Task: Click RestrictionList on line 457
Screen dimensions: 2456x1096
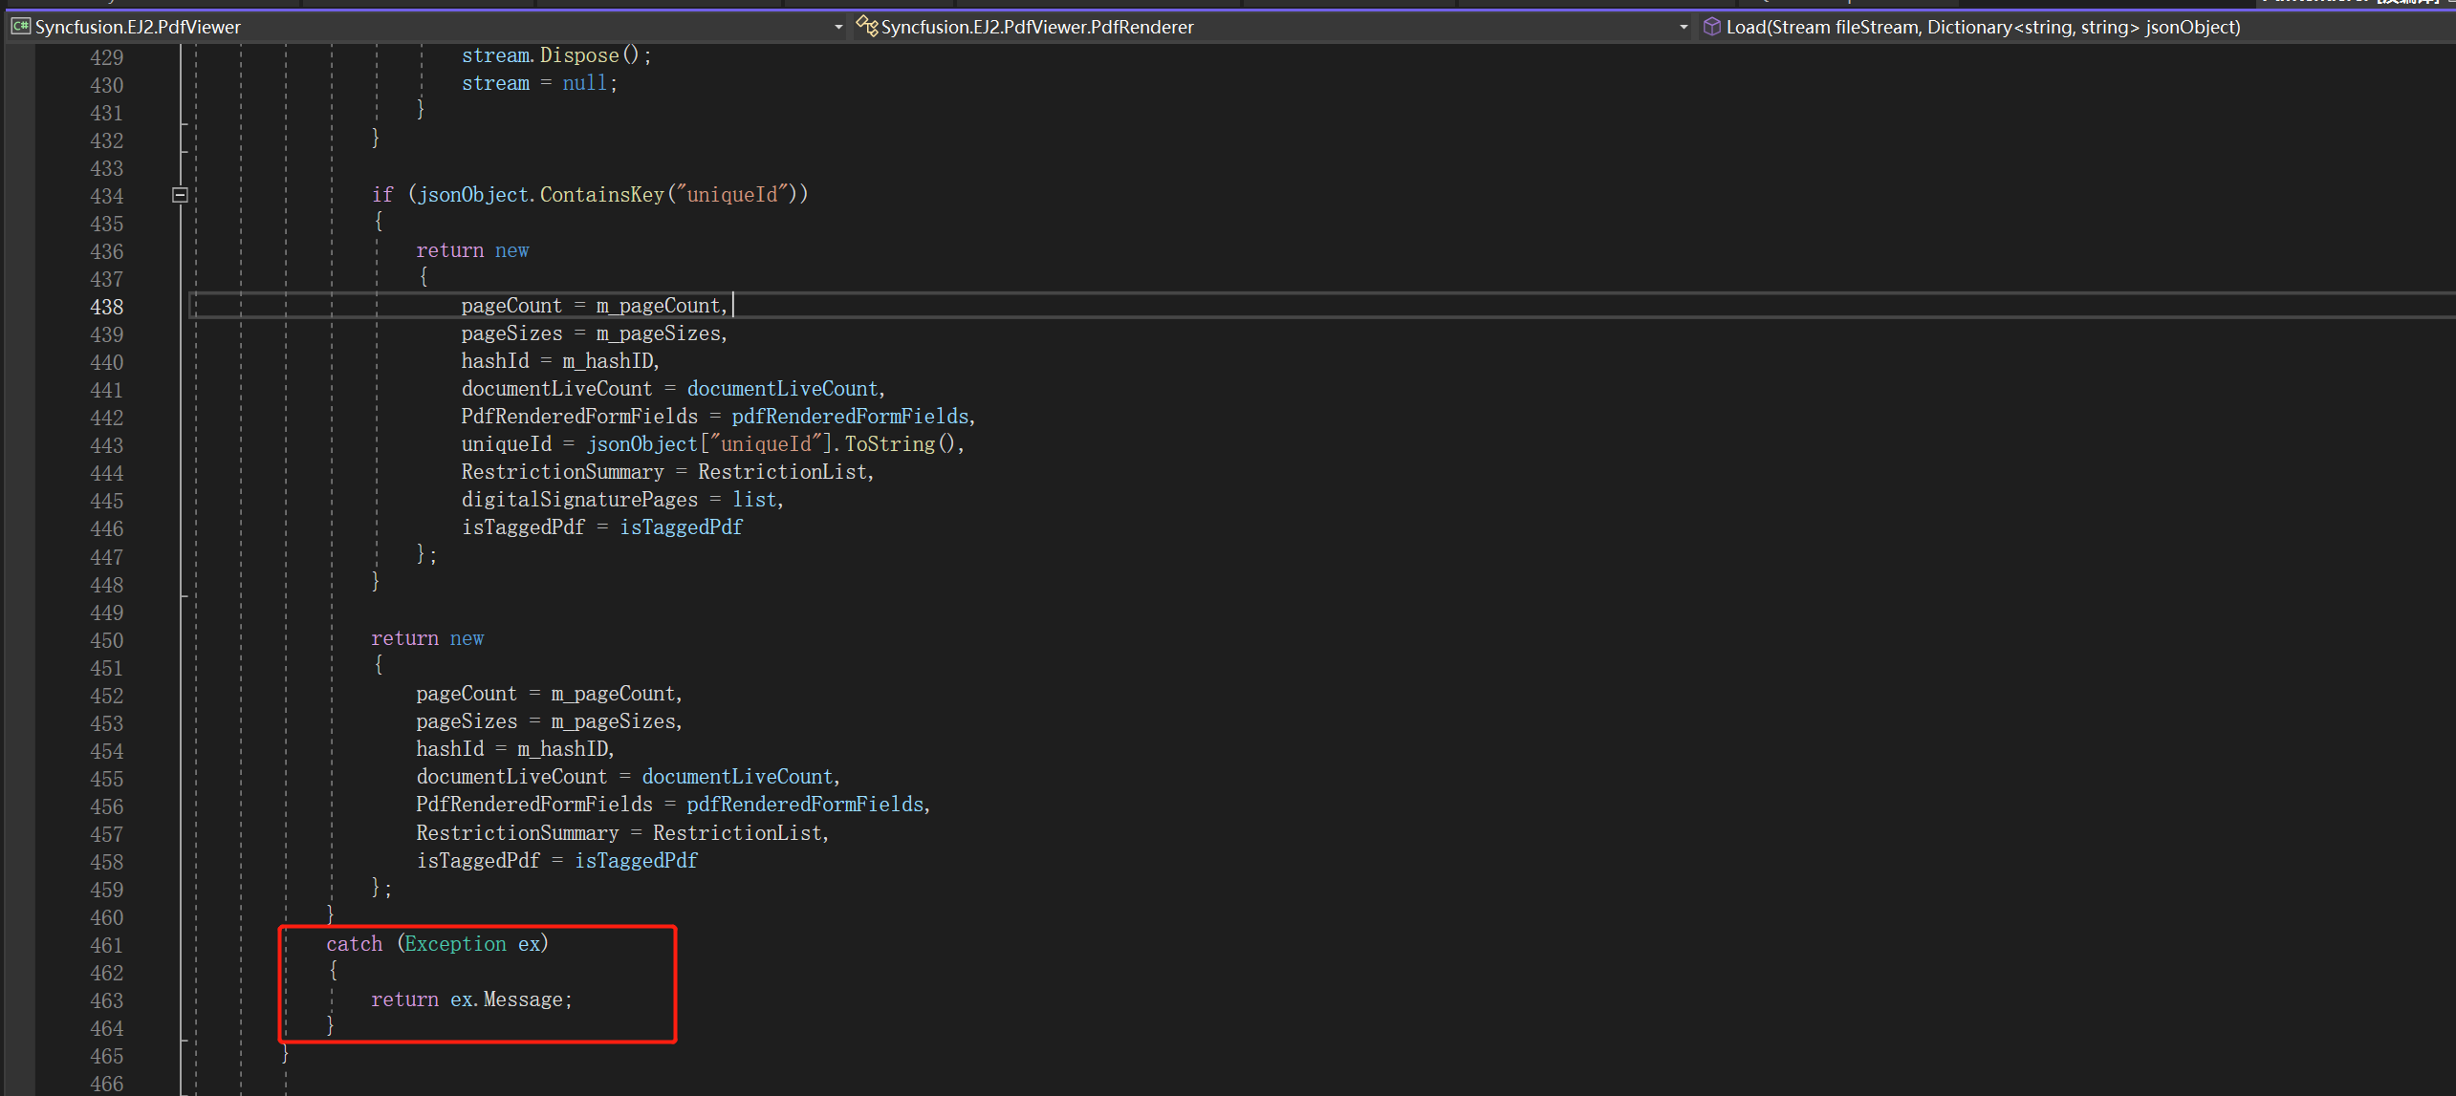Action: (737, 833)
